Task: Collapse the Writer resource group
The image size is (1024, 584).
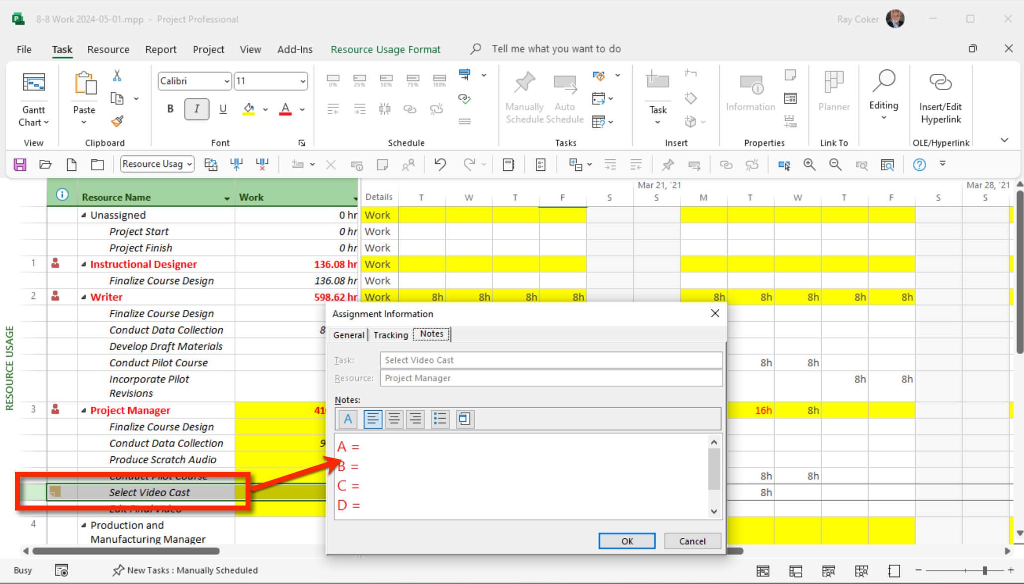Action: click(x=84, y=297)
